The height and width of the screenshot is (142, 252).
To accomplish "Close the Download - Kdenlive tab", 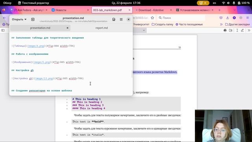I will (171, 10).
